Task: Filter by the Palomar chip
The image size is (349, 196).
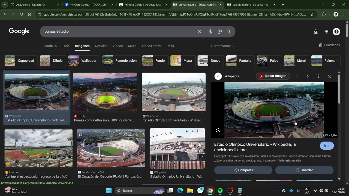Action: tap(326, 61)
